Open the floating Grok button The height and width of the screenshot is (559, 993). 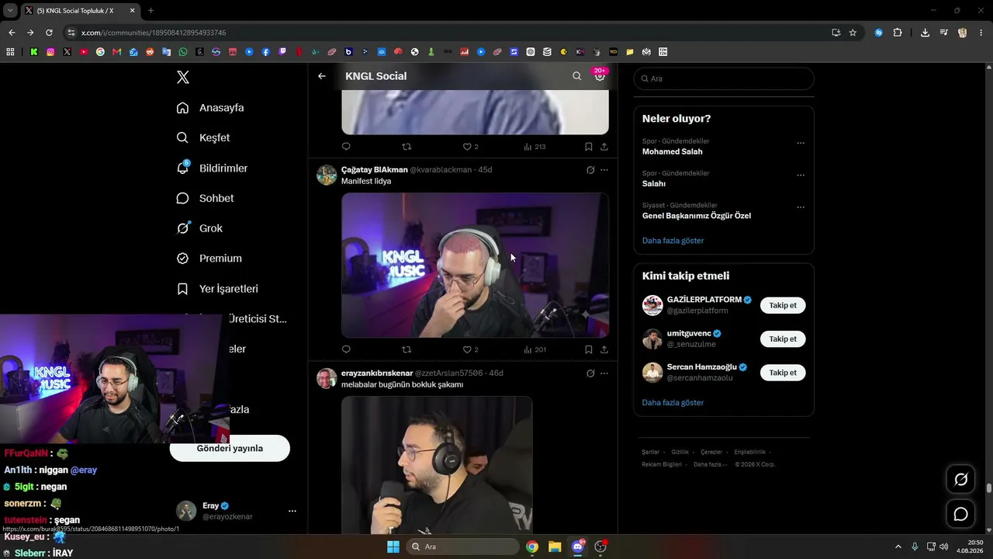(x=960, y=479)
